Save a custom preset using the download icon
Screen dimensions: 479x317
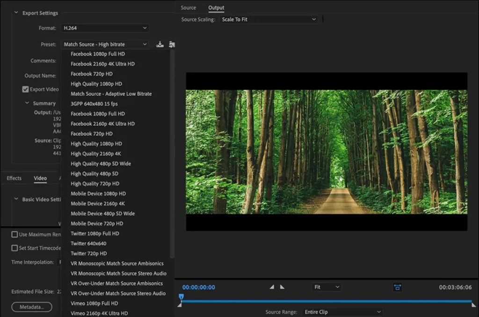click(x=160, y=44)
